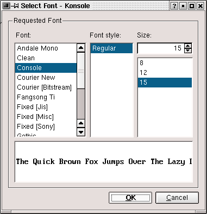Click the question mark help button
The height and width of the screenshot is (214, 207).
pyautogui.click(x=174, y=6)
